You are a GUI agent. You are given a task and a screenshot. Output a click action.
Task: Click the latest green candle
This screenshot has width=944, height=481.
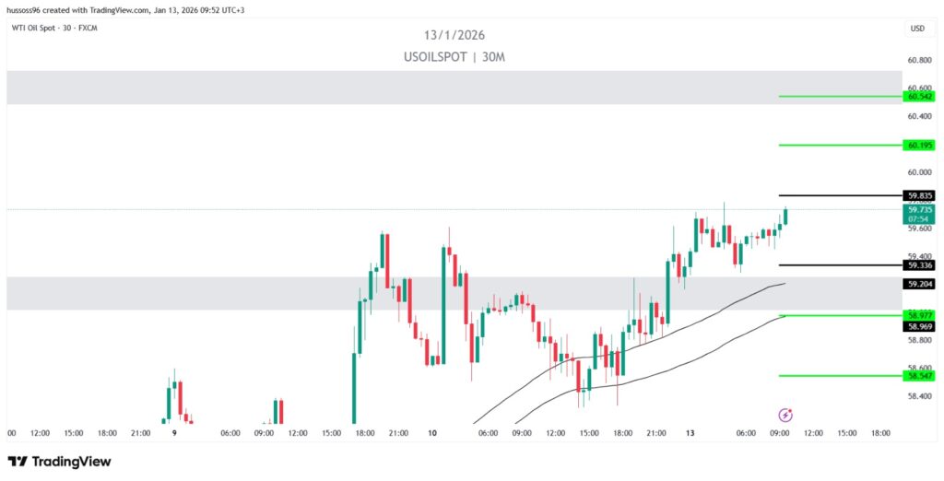[786, 217]
